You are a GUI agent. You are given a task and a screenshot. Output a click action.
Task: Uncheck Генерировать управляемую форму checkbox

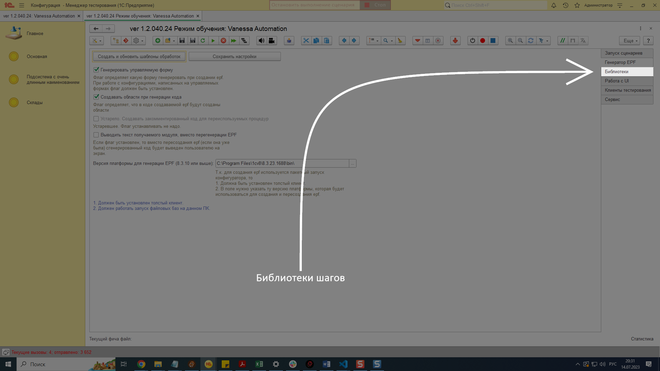coord(96,70)
